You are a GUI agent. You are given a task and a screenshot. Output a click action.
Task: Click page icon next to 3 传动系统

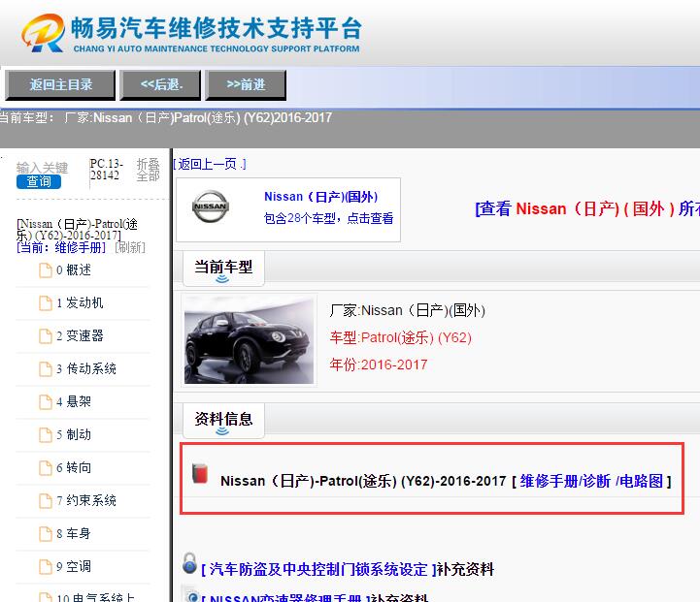coord(46,369)
